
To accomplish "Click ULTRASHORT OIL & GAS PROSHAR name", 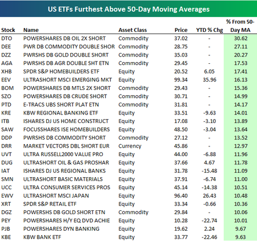I will pyautogui.click(x=66, y=162).
